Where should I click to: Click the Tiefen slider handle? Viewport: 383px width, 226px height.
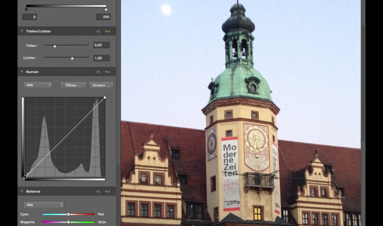[55, 46]
